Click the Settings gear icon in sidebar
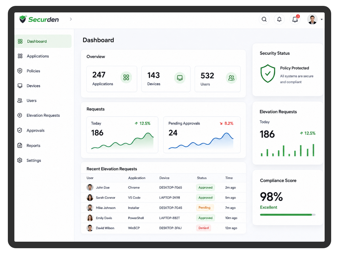This screenshot has height=258, width=339. 20,160
